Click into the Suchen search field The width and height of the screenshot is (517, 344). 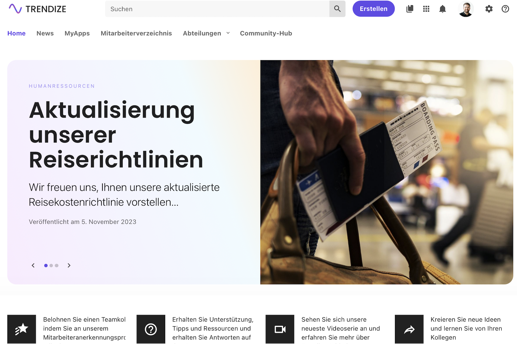point(217,9)
